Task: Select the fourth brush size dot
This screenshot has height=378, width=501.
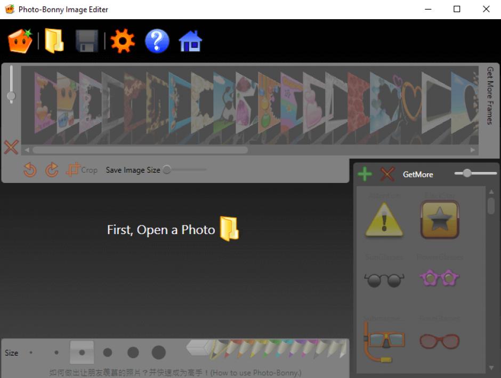Action: pos(108,352)
